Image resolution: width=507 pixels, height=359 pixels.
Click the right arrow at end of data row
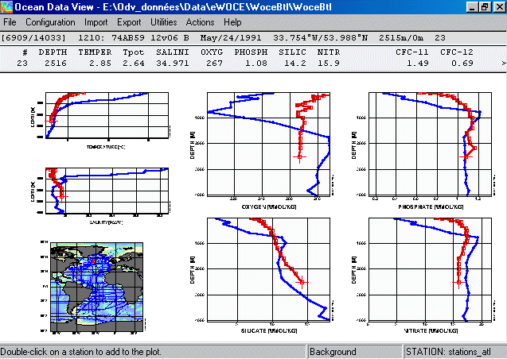click(x=501, y=62)
